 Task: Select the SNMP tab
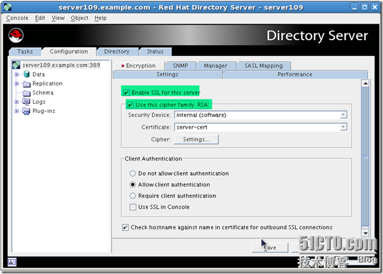[180, 66]
